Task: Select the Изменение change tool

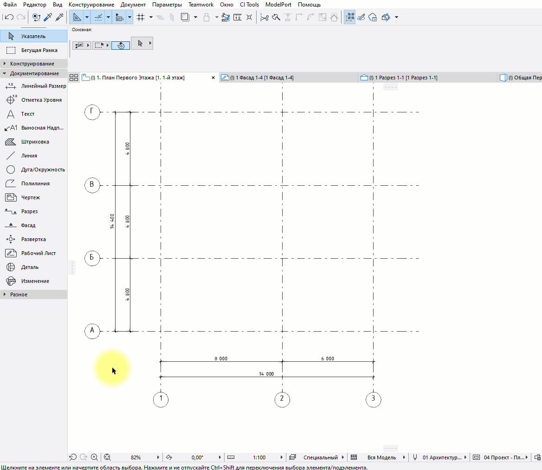Action: 33,281
